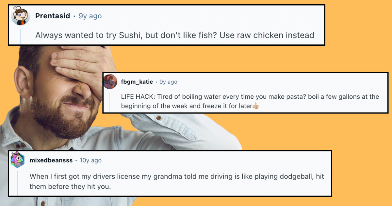The height and width of the screenshot is (206, 392).
Task: Click the thumbs up emoji
Action: coord(255,106)
